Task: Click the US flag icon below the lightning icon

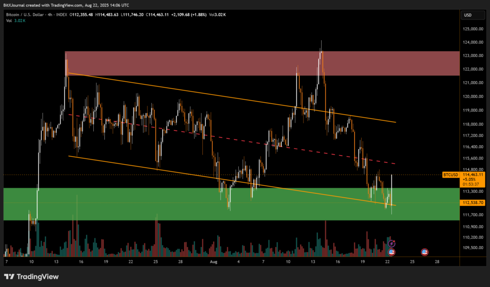Action: click(392, 252)
